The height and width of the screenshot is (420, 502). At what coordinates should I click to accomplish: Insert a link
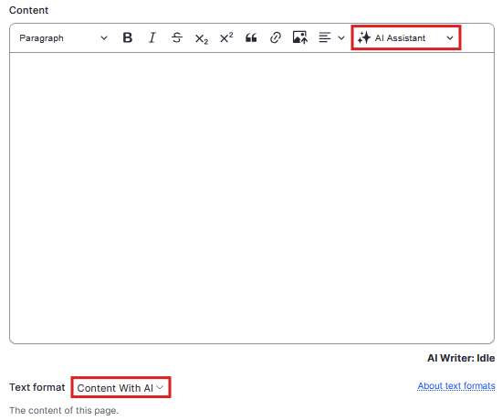click(x=276, y=37)
